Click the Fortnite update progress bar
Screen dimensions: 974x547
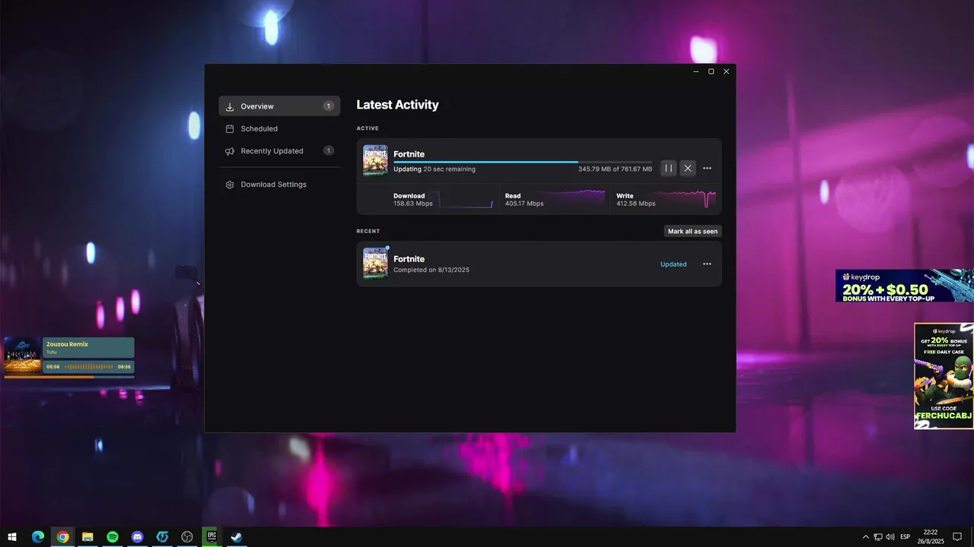[523, 162]
